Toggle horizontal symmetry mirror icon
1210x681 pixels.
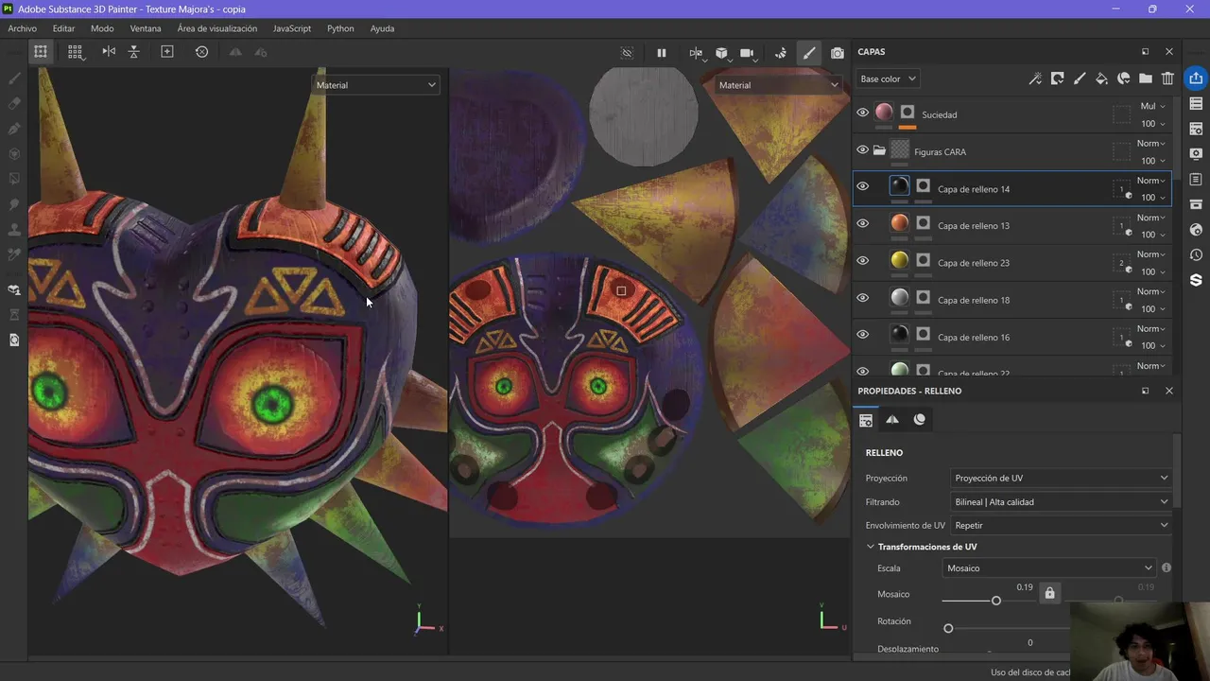click(x=109, y=52)
